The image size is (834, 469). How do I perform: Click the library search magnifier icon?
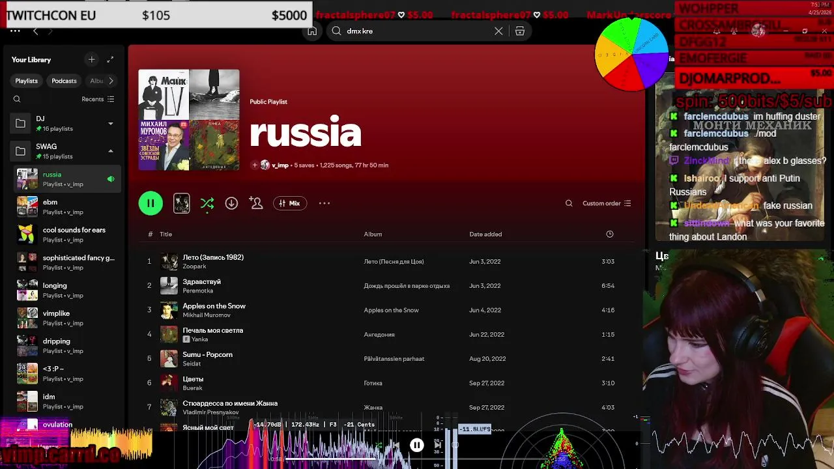pyautogui.click(x=17, y=99)
